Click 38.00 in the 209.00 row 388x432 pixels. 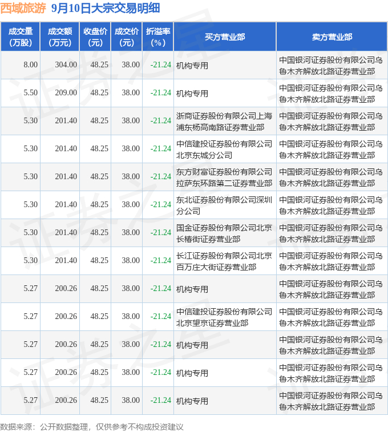[x=131, y=92]
